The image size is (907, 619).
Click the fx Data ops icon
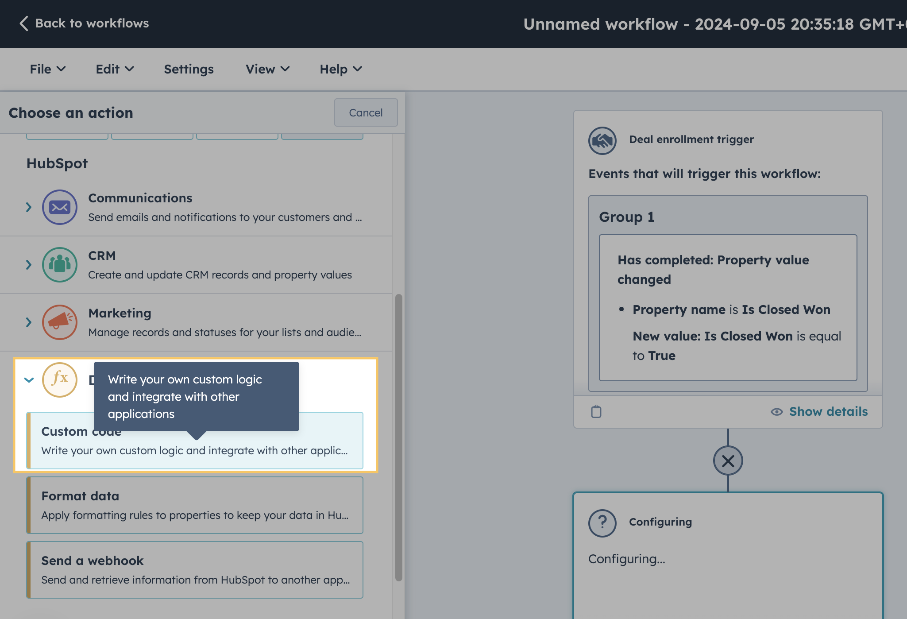(x=60, y=380)
